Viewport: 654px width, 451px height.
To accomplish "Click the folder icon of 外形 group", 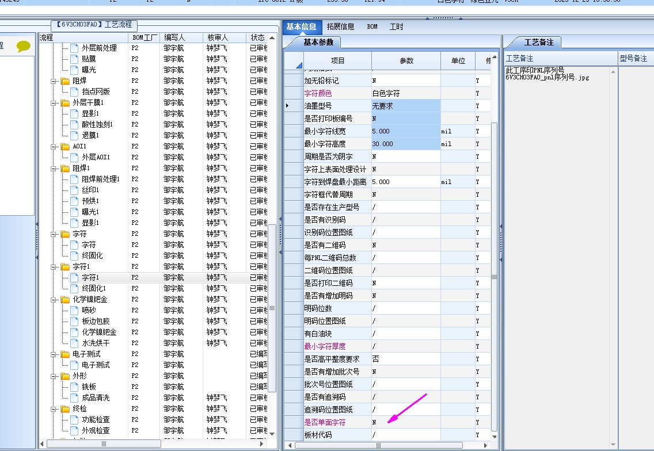I will (x=65, y=376).
